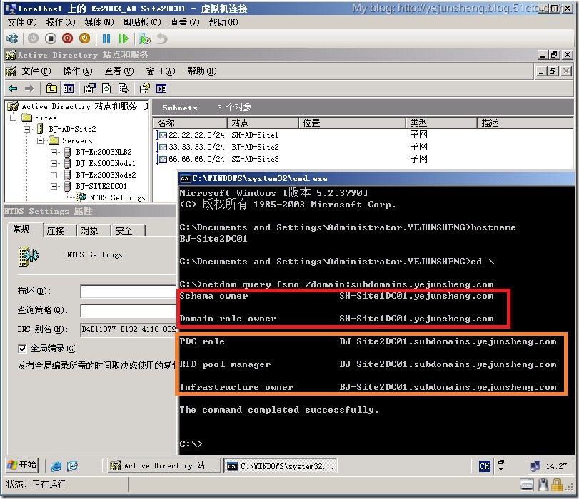Click the Up one level folder icon
The width and height of the screenshot is (579, 499).
(51, 88)
